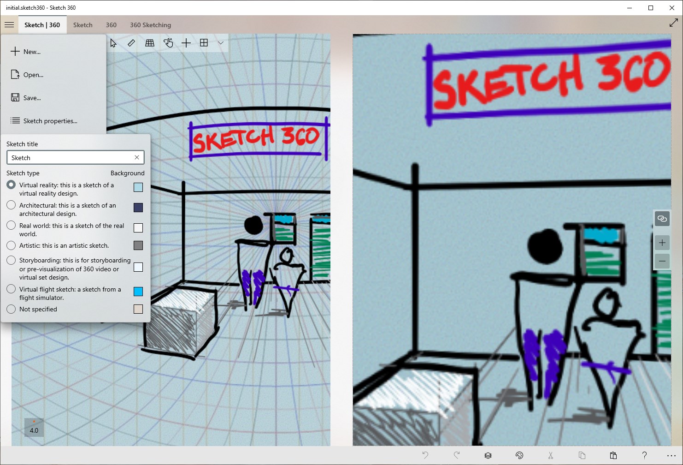
Task: Select the Architectural sketch type
Action: (x=11, y=205)
